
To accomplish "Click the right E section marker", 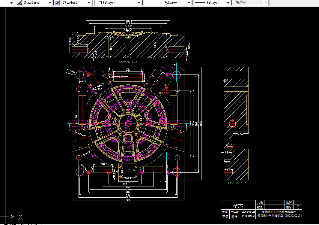I will coord(187,130).
